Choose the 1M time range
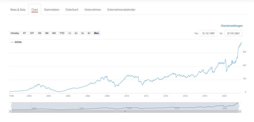The image size is (254, 122). point(39,33)
